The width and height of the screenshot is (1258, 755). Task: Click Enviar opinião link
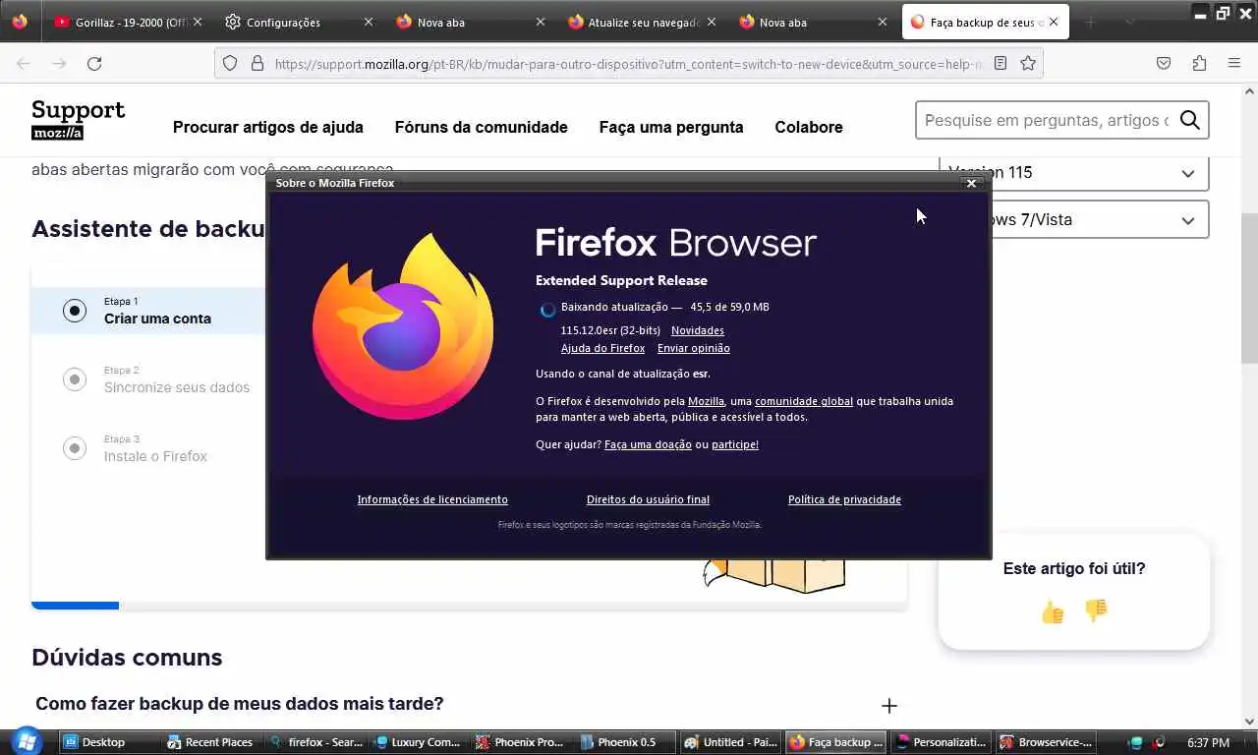point(694,348)
